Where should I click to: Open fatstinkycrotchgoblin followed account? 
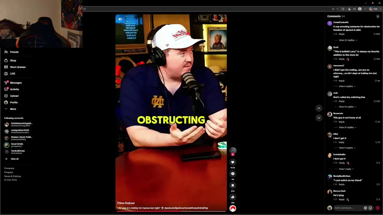pyautogui.click(x=19, y=124)
